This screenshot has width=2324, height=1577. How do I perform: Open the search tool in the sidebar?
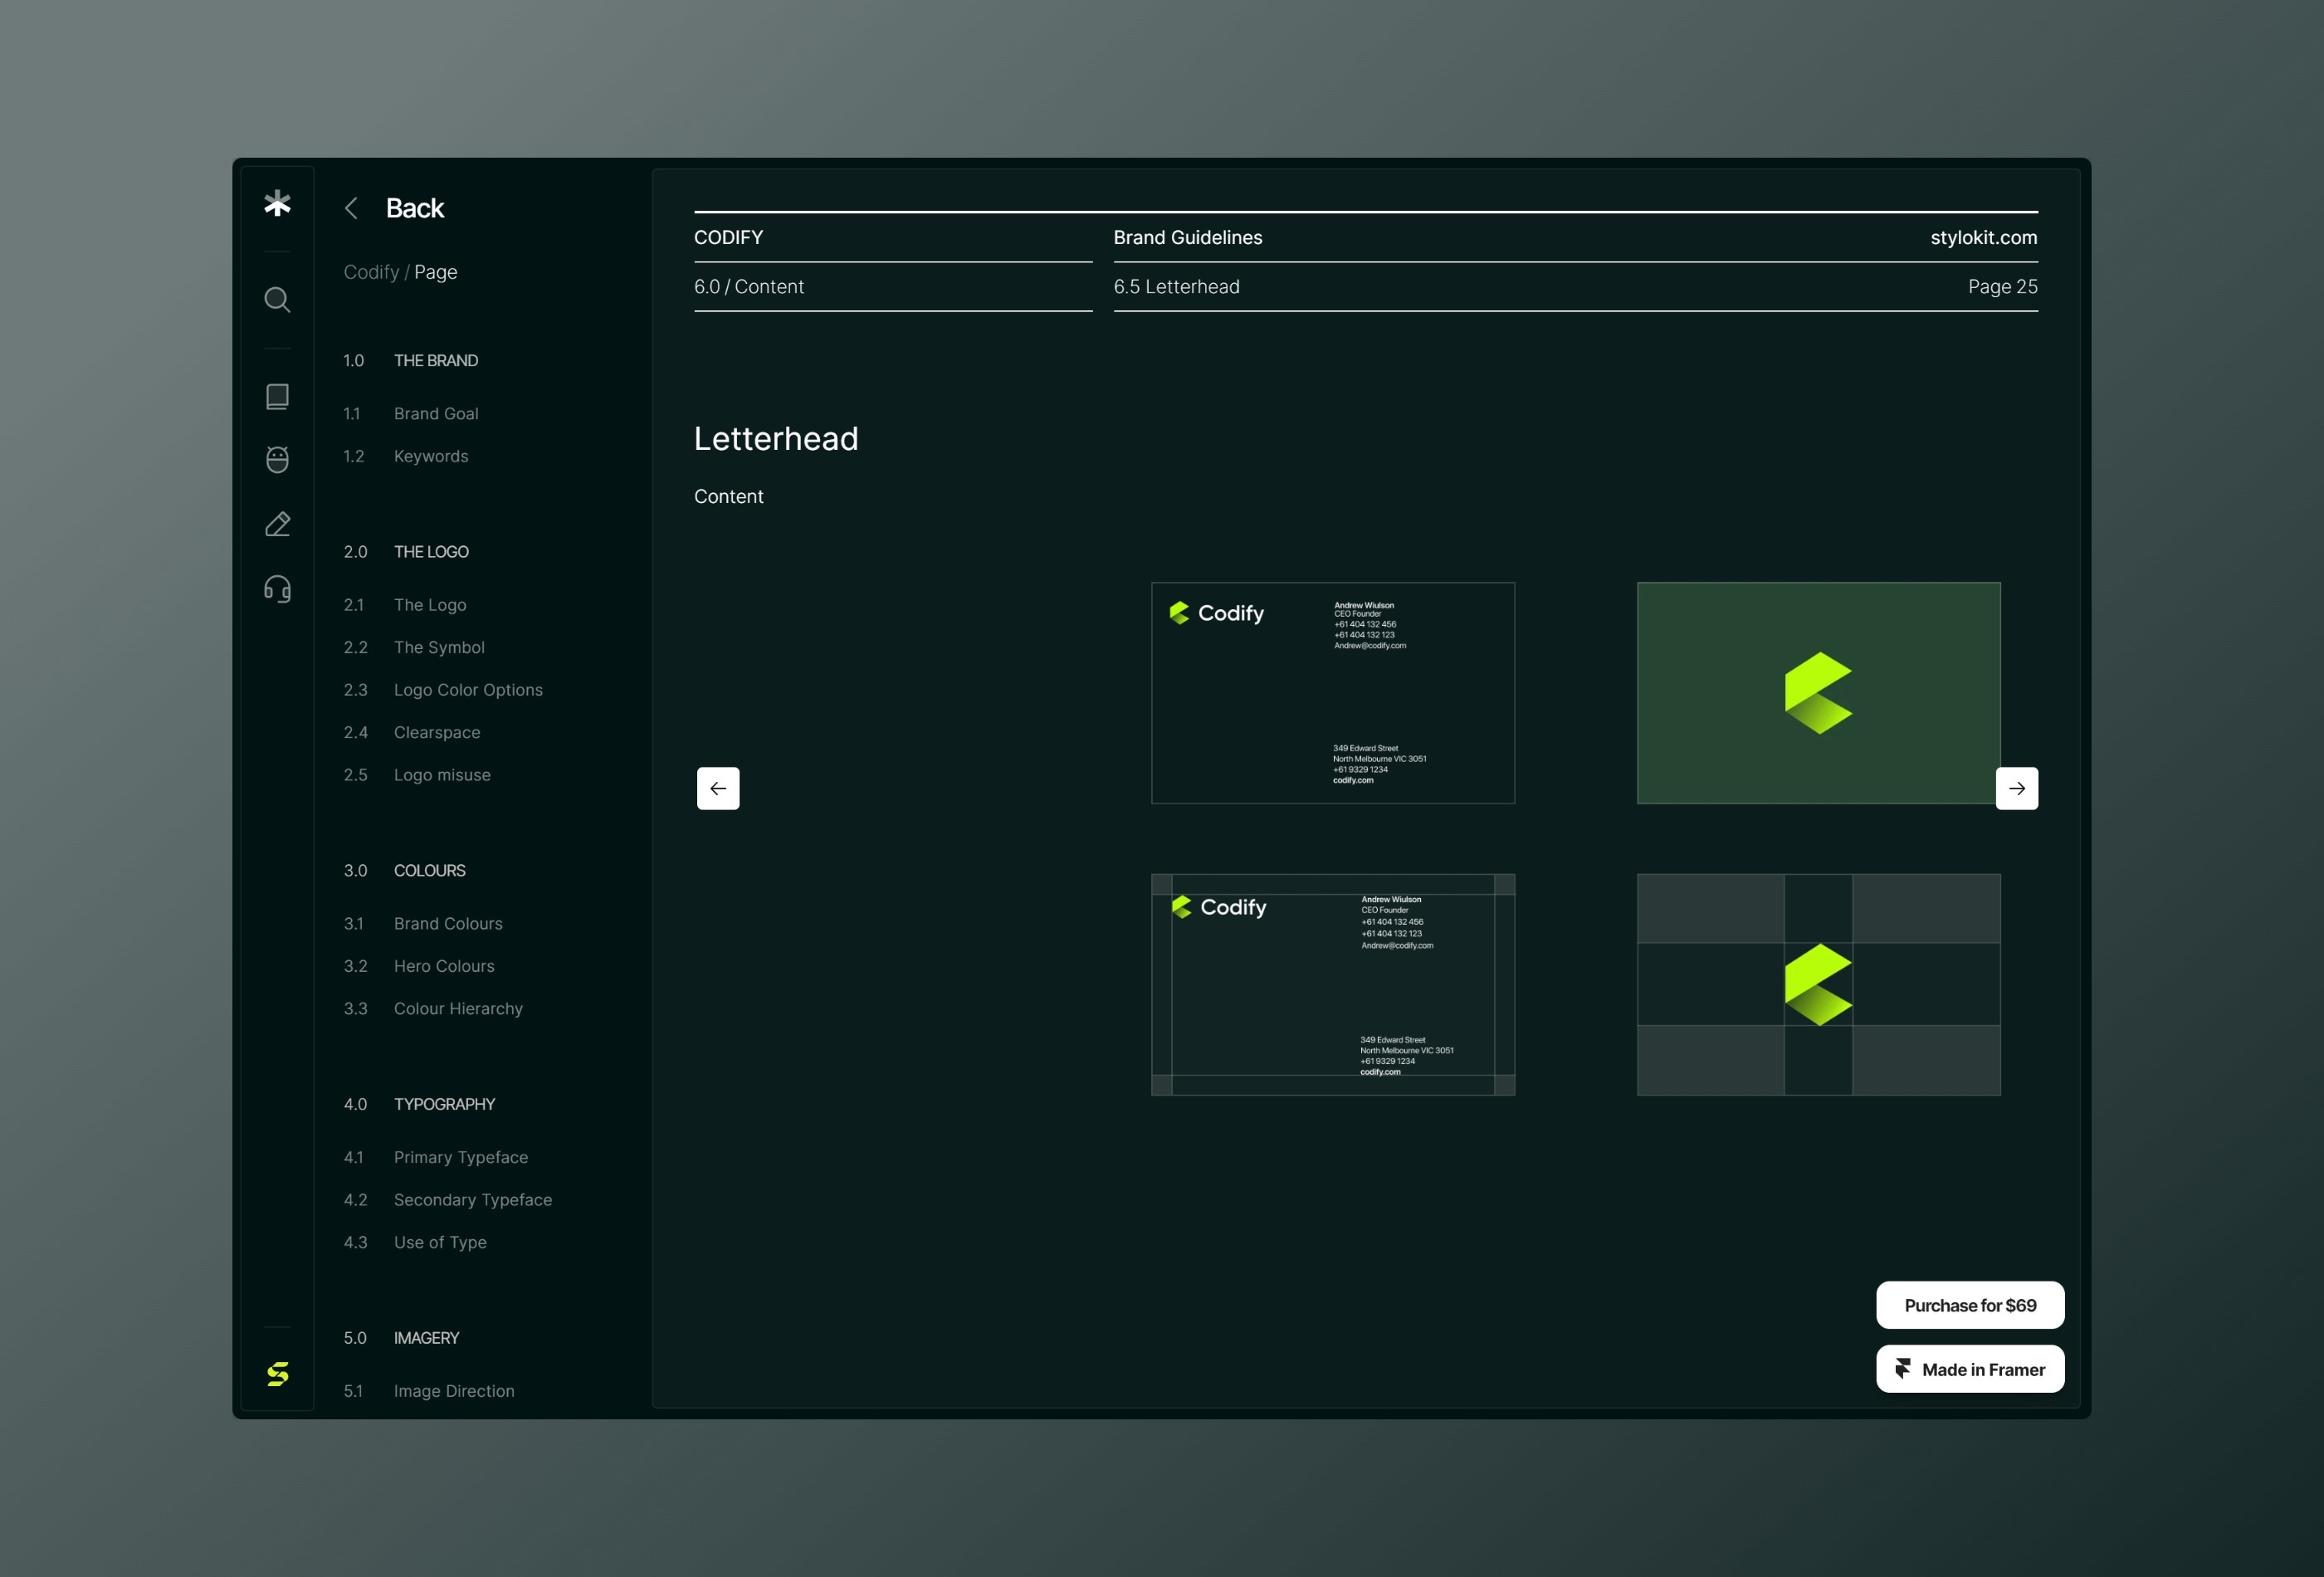point(277,299)
